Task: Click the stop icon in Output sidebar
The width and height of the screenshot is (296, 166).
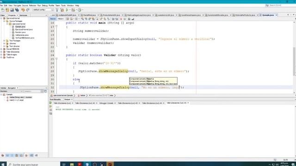Action: pos(50,110)
